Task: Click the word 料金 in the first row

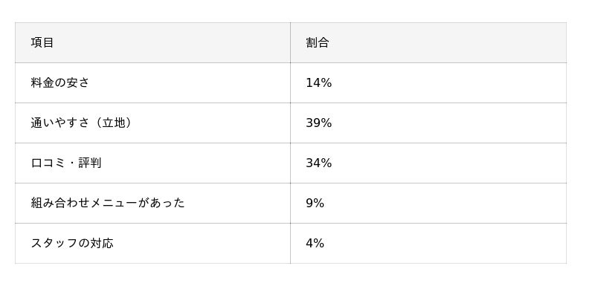Action: 42,82
